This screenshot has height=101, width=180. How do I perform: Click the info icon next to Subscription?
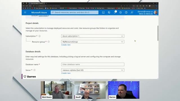tap(39, 36)
